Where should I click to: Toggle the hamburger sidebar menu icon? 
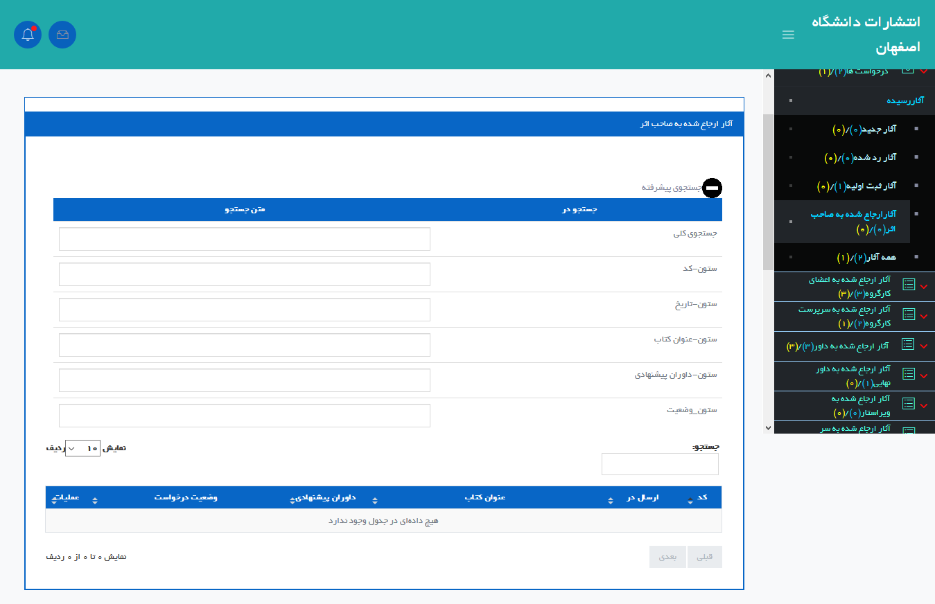[x=788, y=35]
